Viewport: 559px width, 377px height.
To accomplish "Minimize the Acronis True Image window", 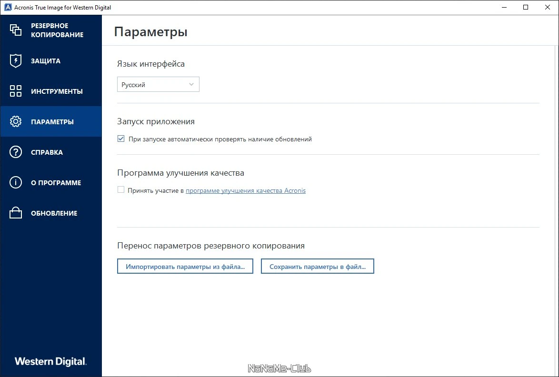I will pyautogui.click(x=504, y=7).
